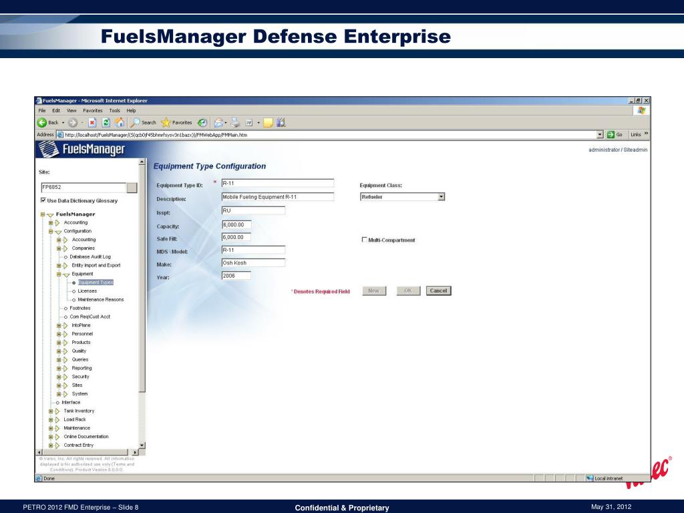Click the FuelsManager root folder icon

(50, 214)
